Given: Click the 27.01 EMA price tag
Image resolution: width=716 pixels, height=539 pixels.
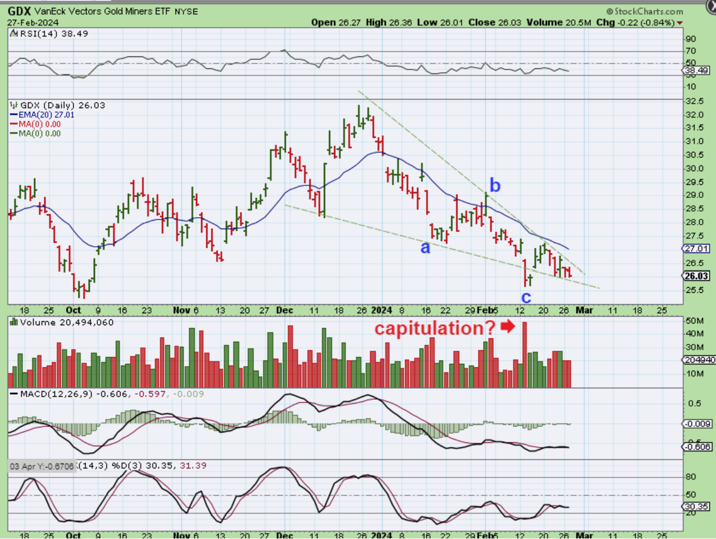Looking at the screenshot, I should tap(696, 248).
